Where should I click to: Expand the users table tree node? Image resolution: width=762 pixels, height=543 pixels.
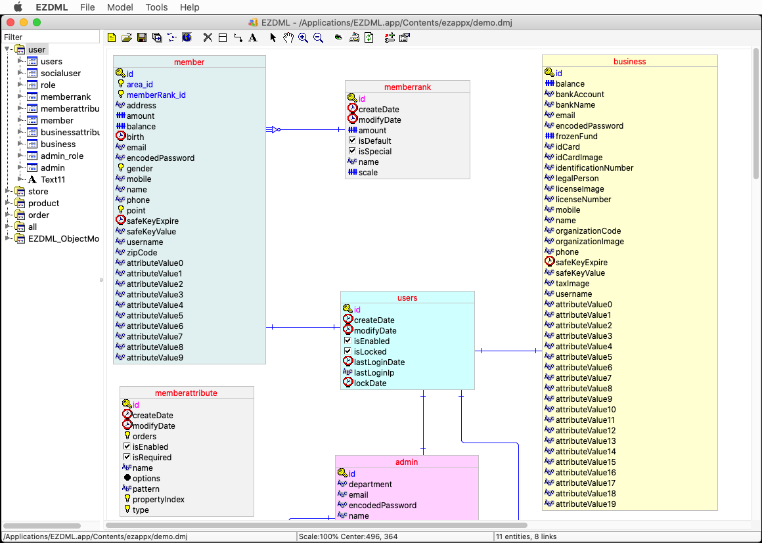point(20,61)
